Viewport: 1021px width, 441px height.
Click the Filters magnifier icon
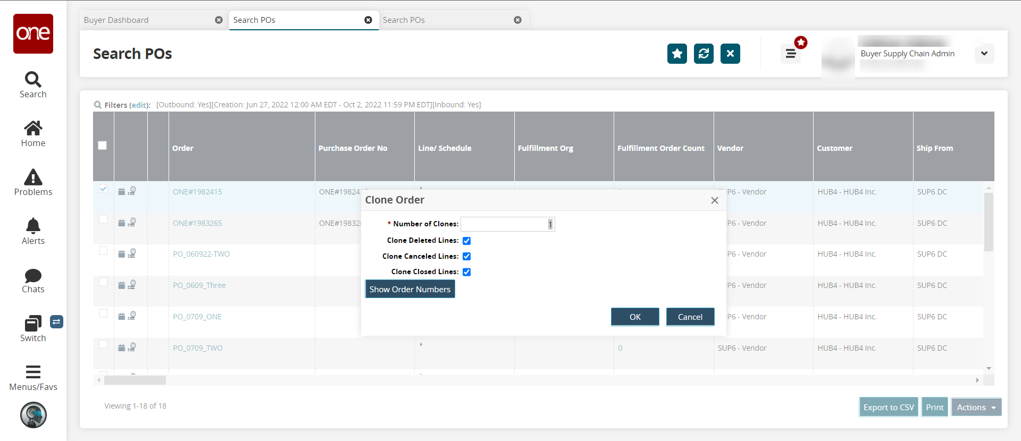click(98, 105)
